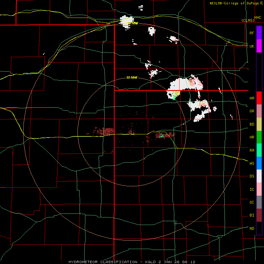Select the IC light-pink legend swatch
Viewport: 264px width, 264px height.
pyautogui.click(x=259, y=189)
